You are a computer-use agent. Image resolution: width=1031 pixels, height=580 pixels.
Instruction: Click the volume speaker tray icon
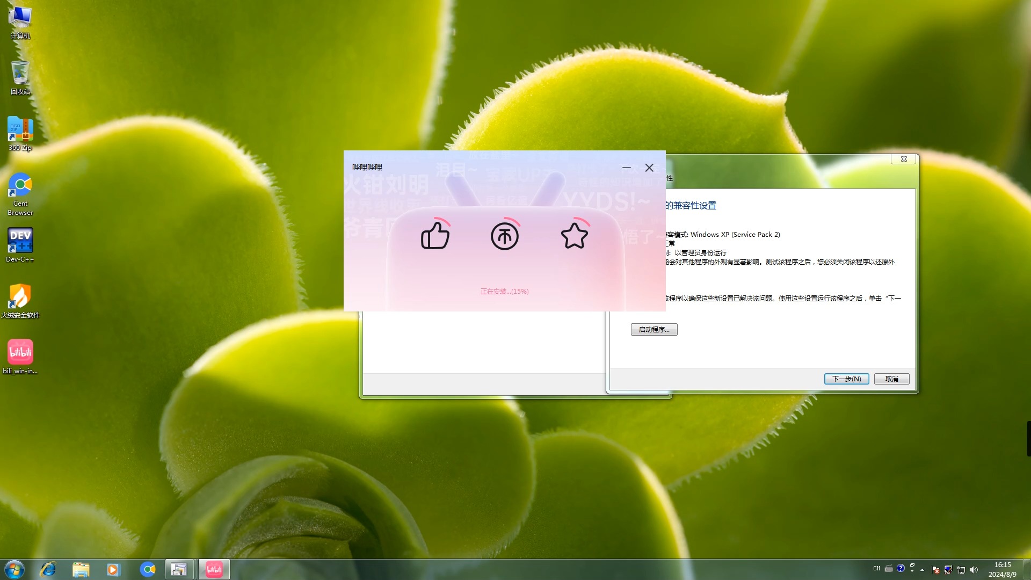point(974,570)
